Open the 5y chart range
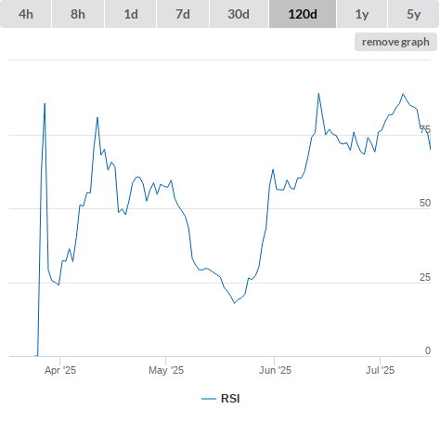 click(413, 14)
